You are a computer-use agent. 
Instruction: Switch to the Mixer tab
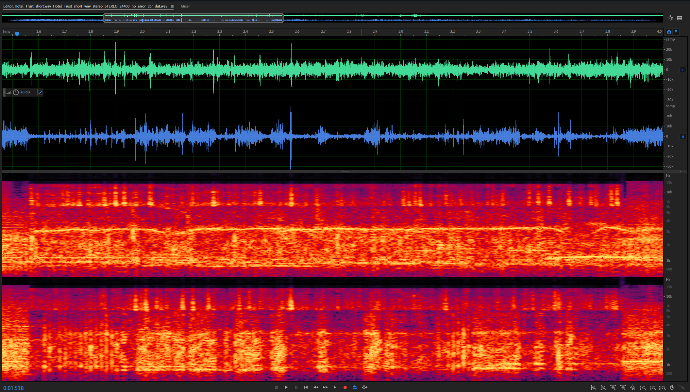(x=185, y=6)
